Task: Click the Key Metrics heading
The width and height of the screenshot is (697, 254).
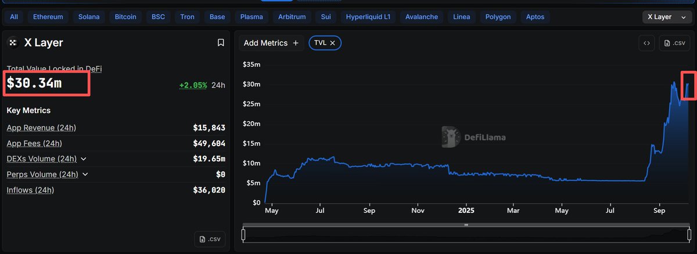Action: 28,110
